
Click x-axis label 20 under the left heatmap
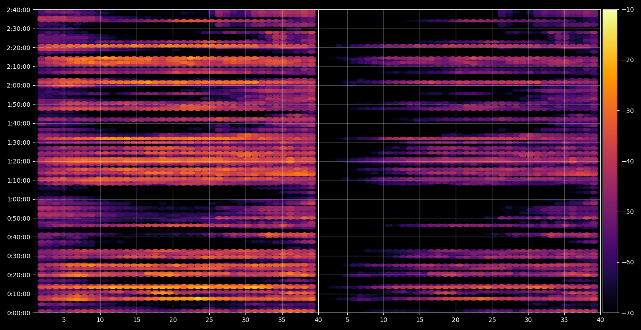pos(173,320)
